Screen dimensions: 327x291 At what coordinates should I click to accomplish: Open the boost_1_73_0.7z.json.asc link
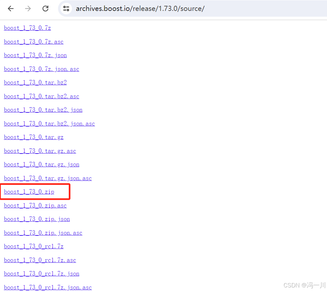[42, 69]
